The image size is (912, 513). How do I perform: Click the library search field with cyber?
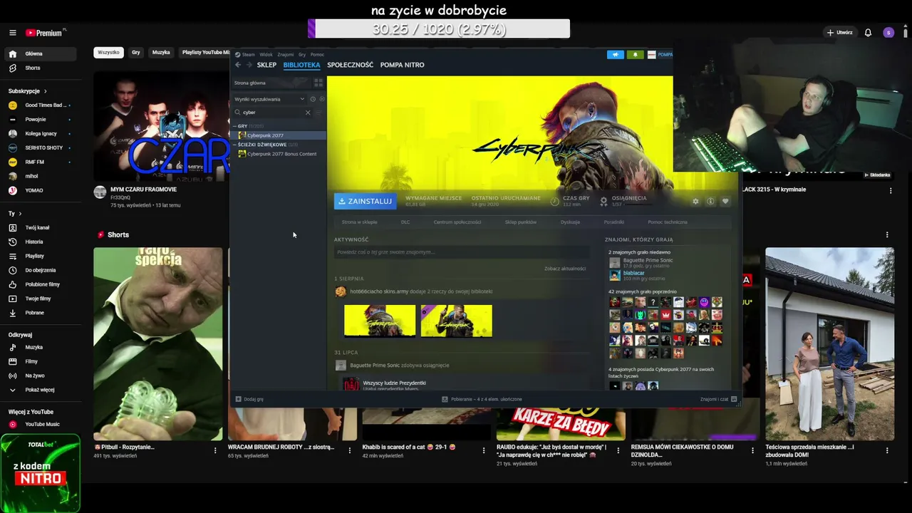271,113
